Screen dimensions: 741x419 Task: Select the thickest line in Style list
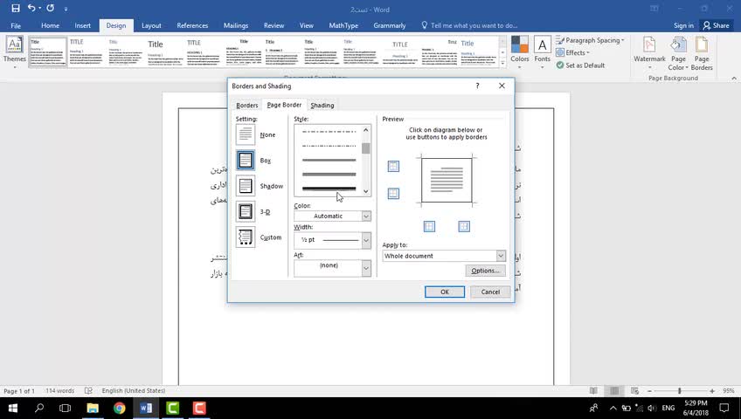(329, 189)
